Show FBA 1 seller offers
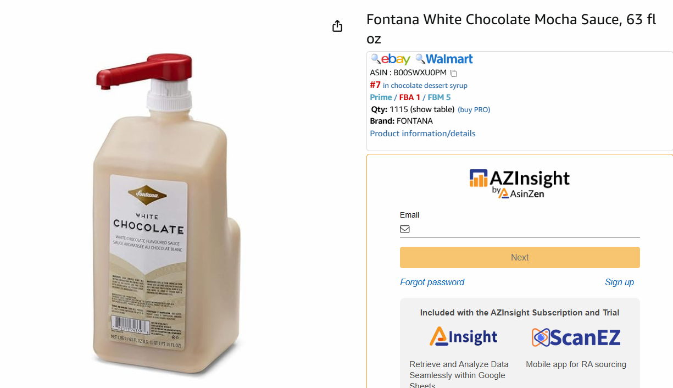This screenshot has height=388, width=673. [x=410, y=97]
